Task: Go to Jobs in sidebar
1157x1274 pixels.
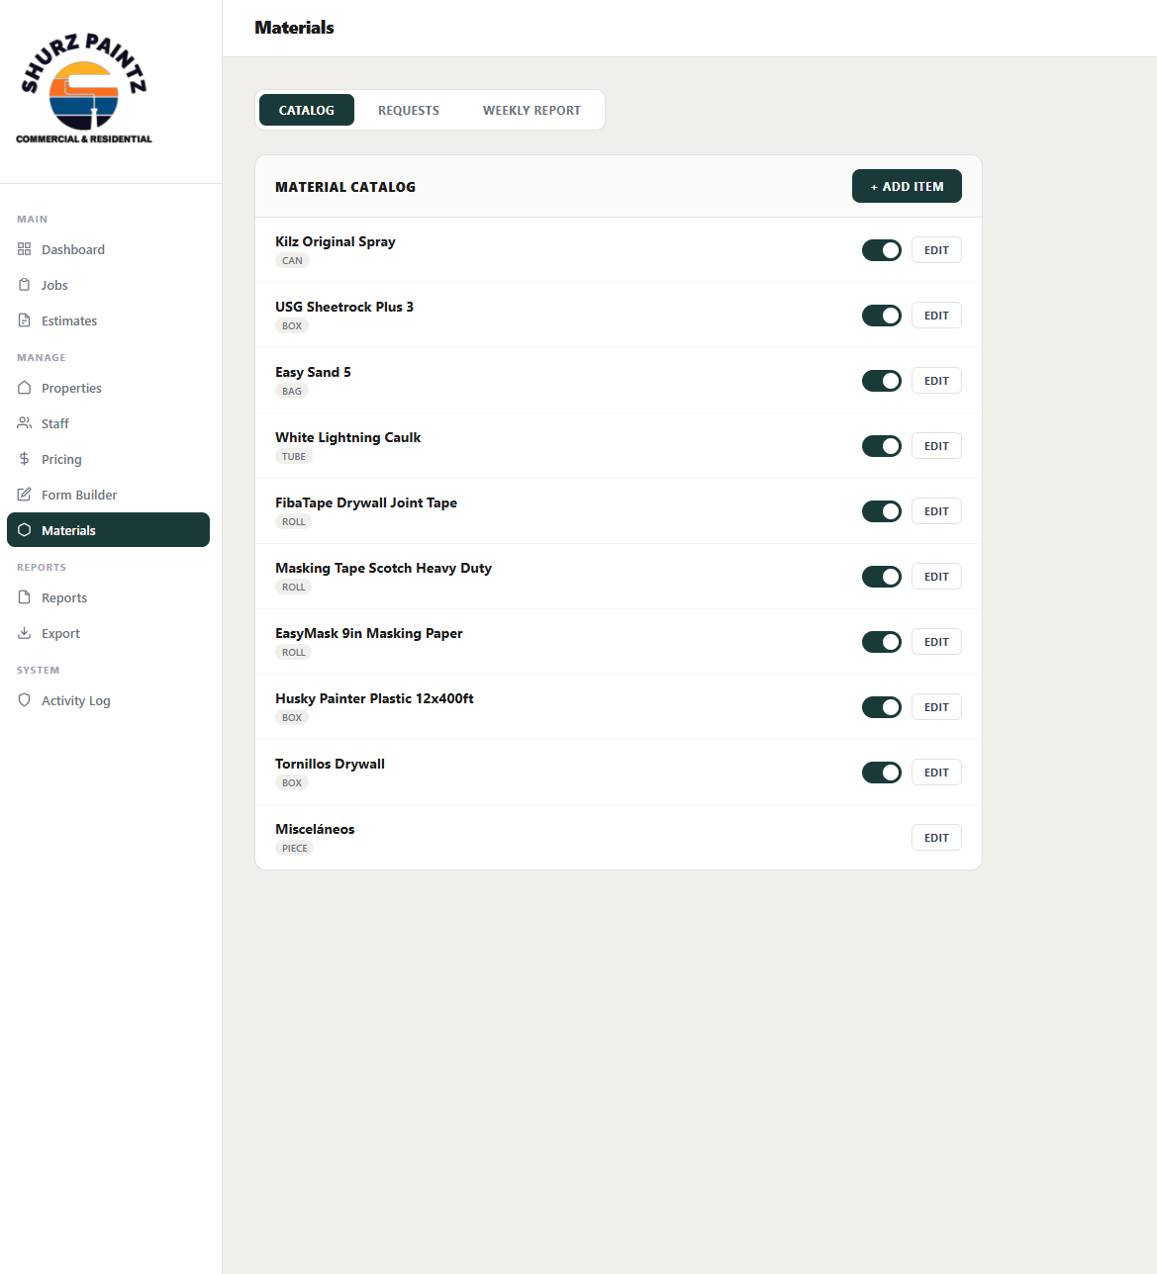Action: tap(108, 285)
